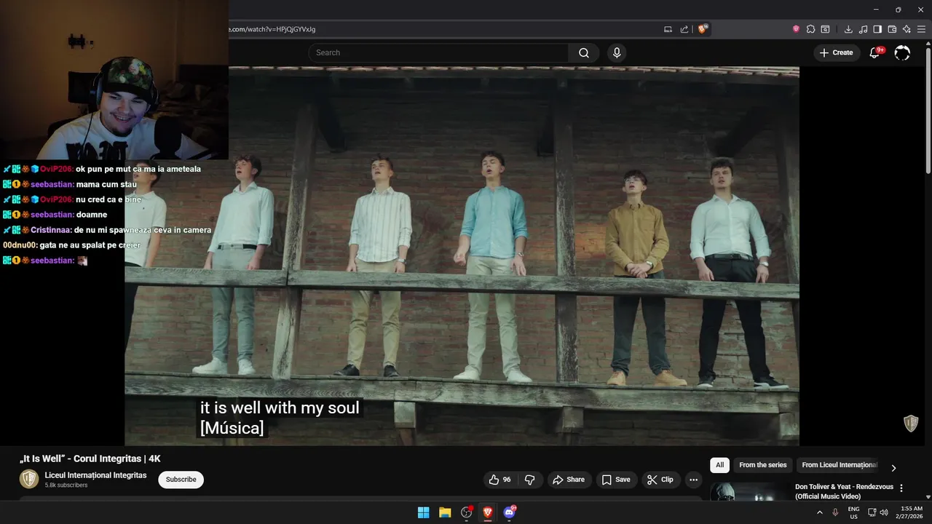Click chat username Cristinnaa
Screen dimensions: 932x524
tap(50, 230)
